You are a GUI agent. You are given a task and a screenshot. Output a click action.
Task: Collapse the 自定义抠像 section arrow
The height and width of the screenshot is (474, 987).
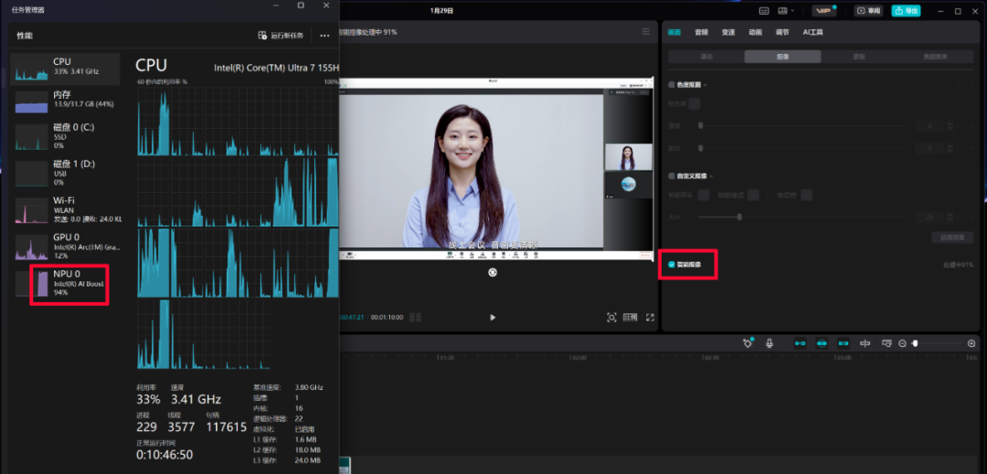711,176
